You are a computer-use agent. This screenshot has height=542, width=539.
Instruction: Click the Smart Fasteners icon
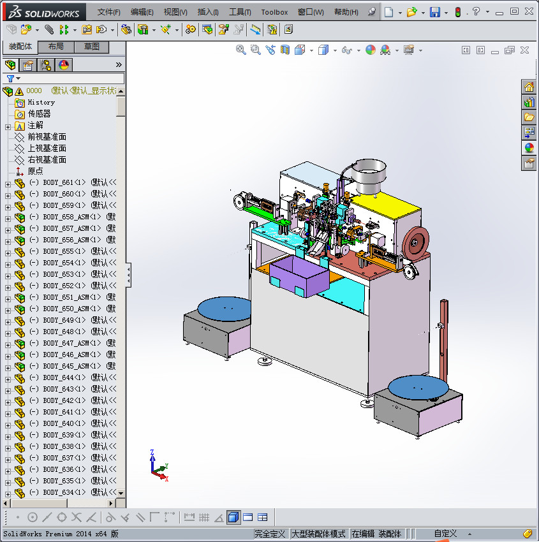[x=87, y=30]
